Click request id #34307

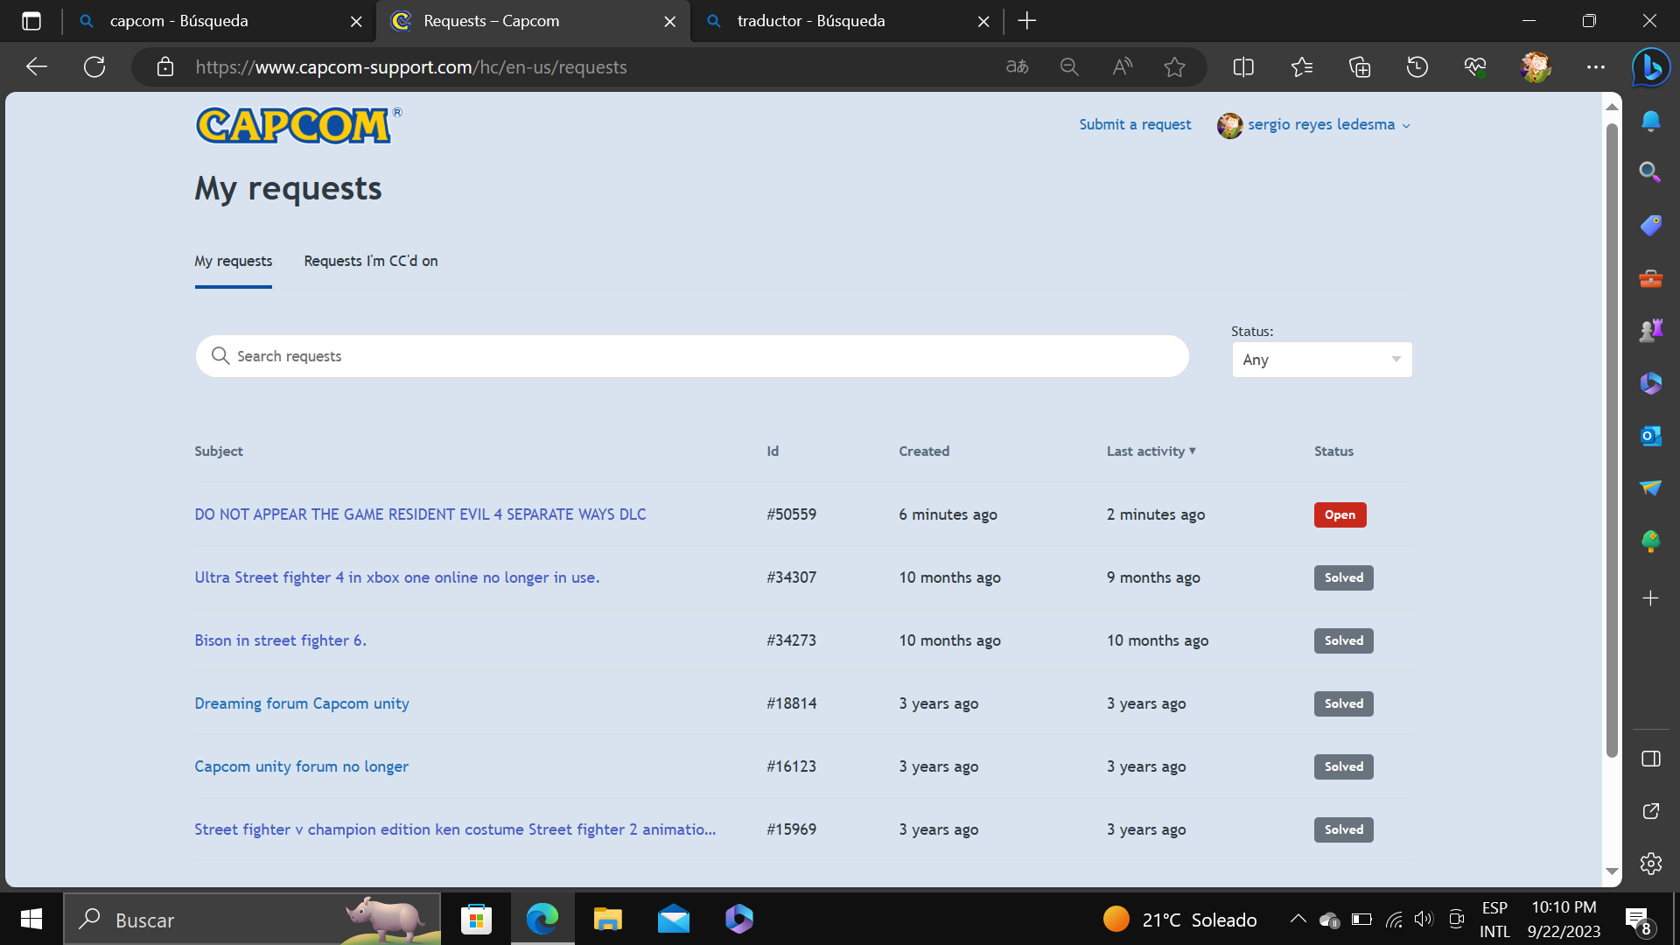tap(791, 577)
